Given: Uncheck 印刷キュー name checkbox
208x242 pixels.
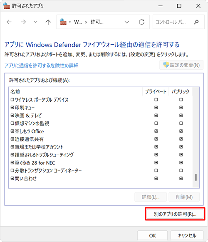Looking at the screenshot, I should [12, 107].
